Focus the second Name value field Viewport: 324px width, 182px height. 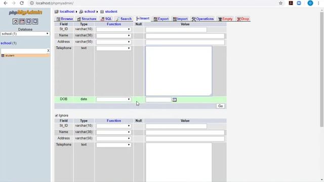[185, 132]
